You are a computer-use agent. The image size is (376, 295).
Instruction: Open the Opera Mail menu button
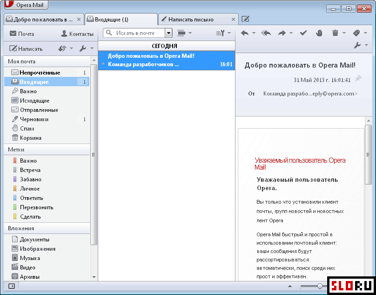(26, 5)
